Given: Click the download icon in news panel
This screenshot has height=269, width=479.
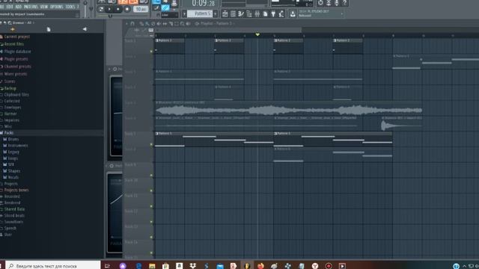Looking at the screenshot, I should pyautogui.click(x=293, y=13).
